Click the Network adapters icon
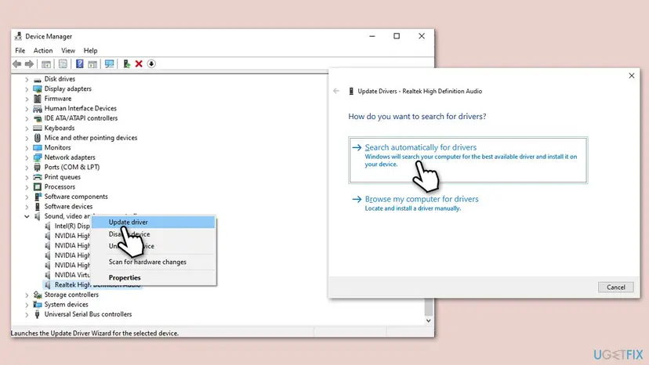This screenshot has height=365, width=649. pyautogui.click(x=38, y=157)
